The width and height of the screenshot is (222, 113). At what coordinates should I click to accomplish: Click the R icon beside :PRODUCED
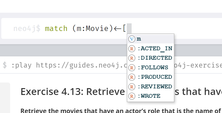[x=132, y=77]
